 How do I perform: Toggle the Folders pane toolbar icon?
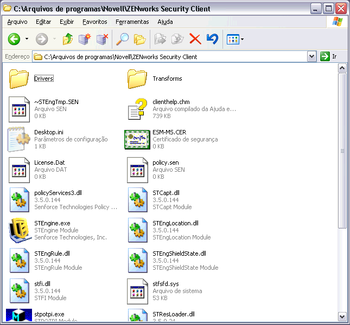pyautogui.click(x=140, y=39)
